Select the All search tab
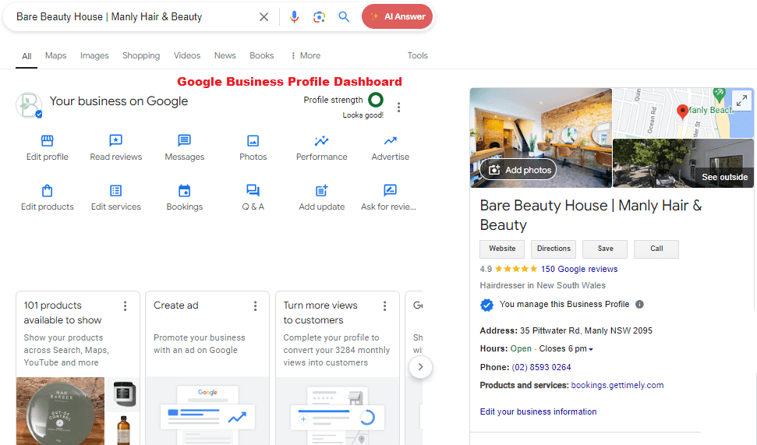Screen dimensions: 757x445 pos(27,56)
